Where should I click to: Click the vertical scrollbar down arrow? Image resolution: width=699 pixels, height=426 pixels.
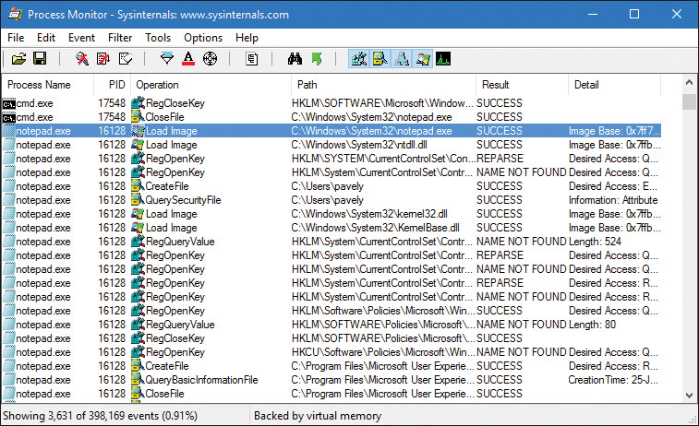[x=689, y=395]
